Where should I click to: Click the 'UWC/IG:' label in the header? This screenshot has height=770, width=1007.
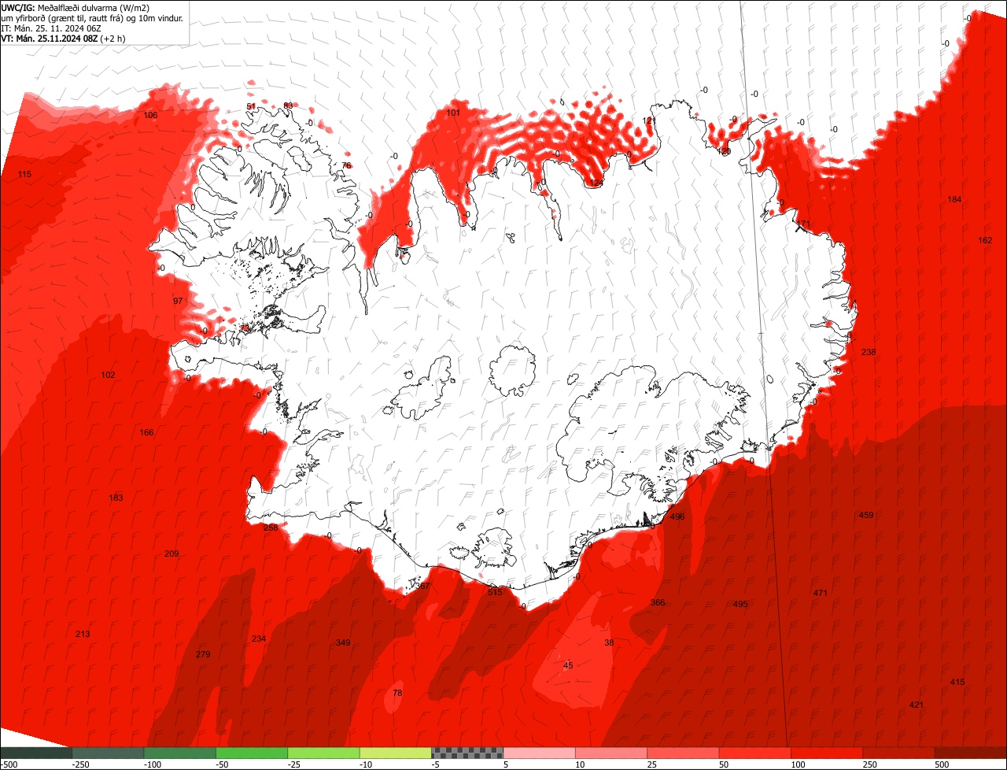pos(18,8)
